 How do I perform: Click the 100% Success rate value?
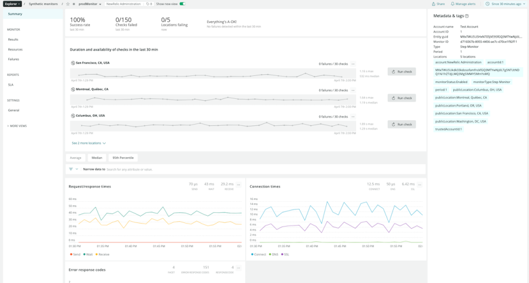tap(78, 20)
